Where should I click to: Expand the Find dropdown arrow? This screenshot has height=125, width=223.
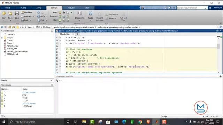[x=46, y=20]
